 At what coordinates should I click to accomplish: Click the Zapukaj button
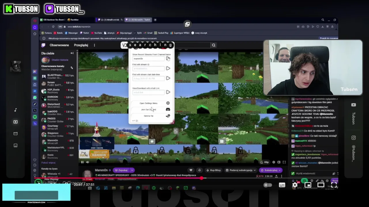point(121,170)
